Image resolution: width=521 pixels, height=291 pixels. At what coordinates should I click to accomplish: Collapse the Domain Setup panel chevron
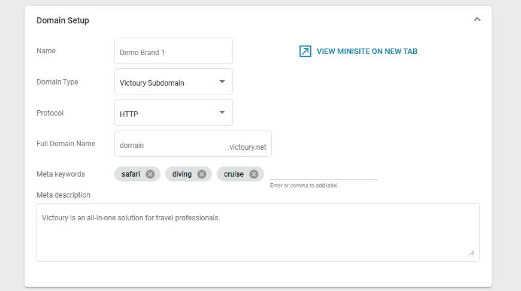click(x=477, y=19)
